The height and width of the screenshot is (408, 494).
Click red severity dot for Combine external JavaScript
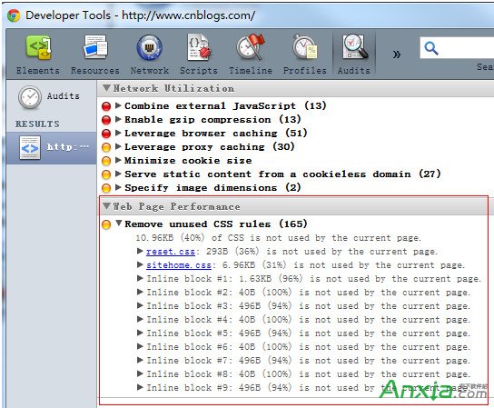106,106
